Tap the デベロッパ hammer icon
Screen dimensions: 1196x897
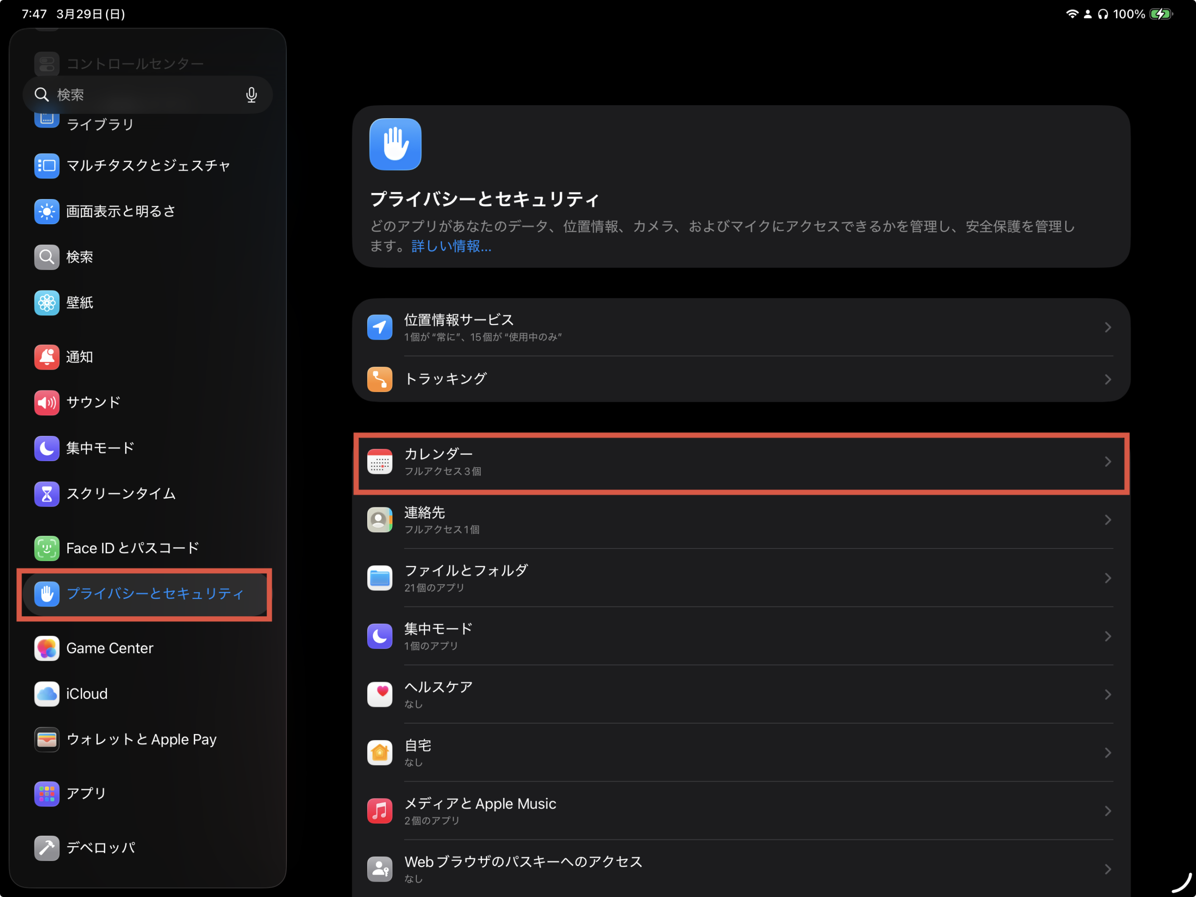(47, 848)
